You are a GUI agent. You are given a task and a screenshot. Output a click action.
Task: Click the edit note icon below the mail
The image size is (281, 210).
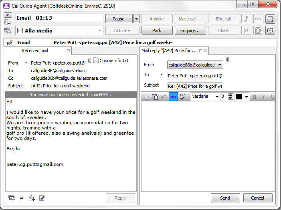tap(42, 198)
